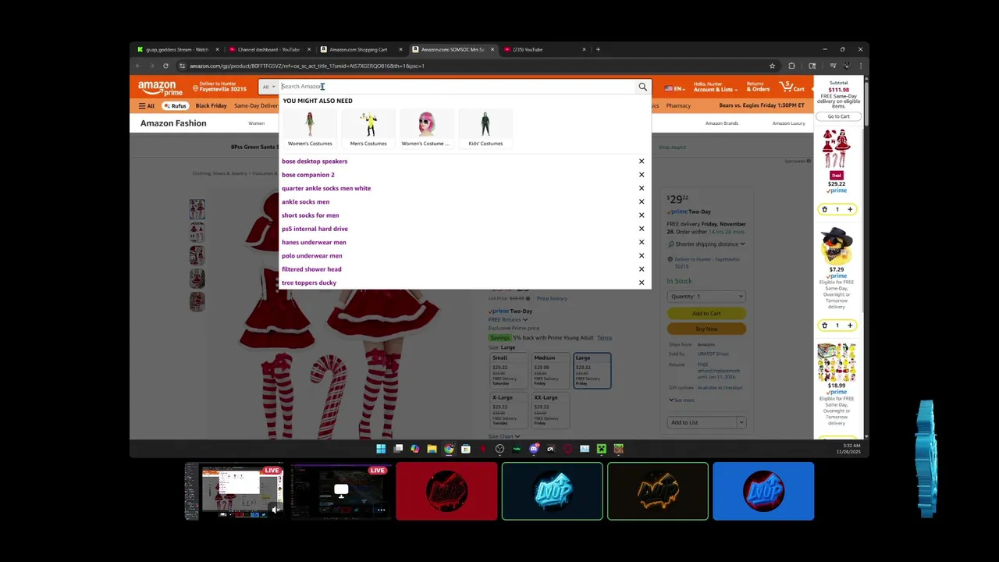
Task: Open Account & Lists dropdown
Action: tap(715, 87)
